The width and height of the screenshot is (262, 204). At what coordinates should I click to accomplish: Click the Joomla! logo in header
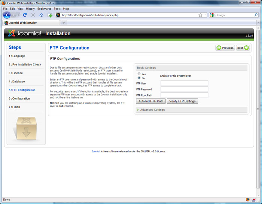coord(25,33)
